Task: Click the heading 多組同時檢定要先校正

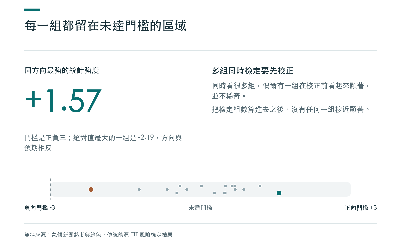Action: coord(253,71)
